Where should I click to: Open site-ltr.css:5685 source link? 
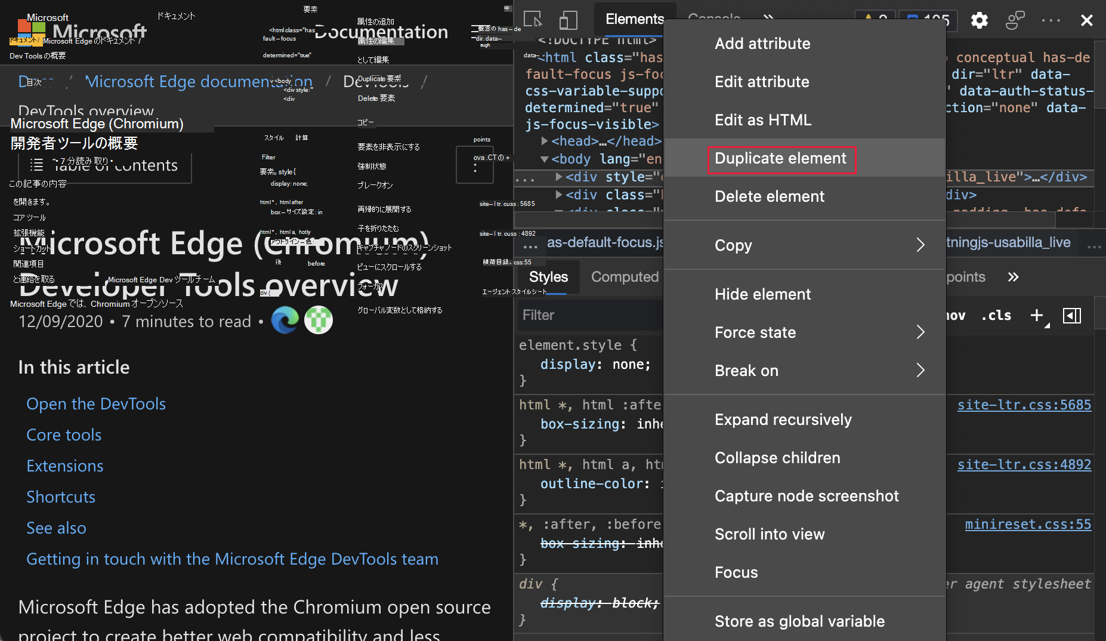(x=1024, y=405)
